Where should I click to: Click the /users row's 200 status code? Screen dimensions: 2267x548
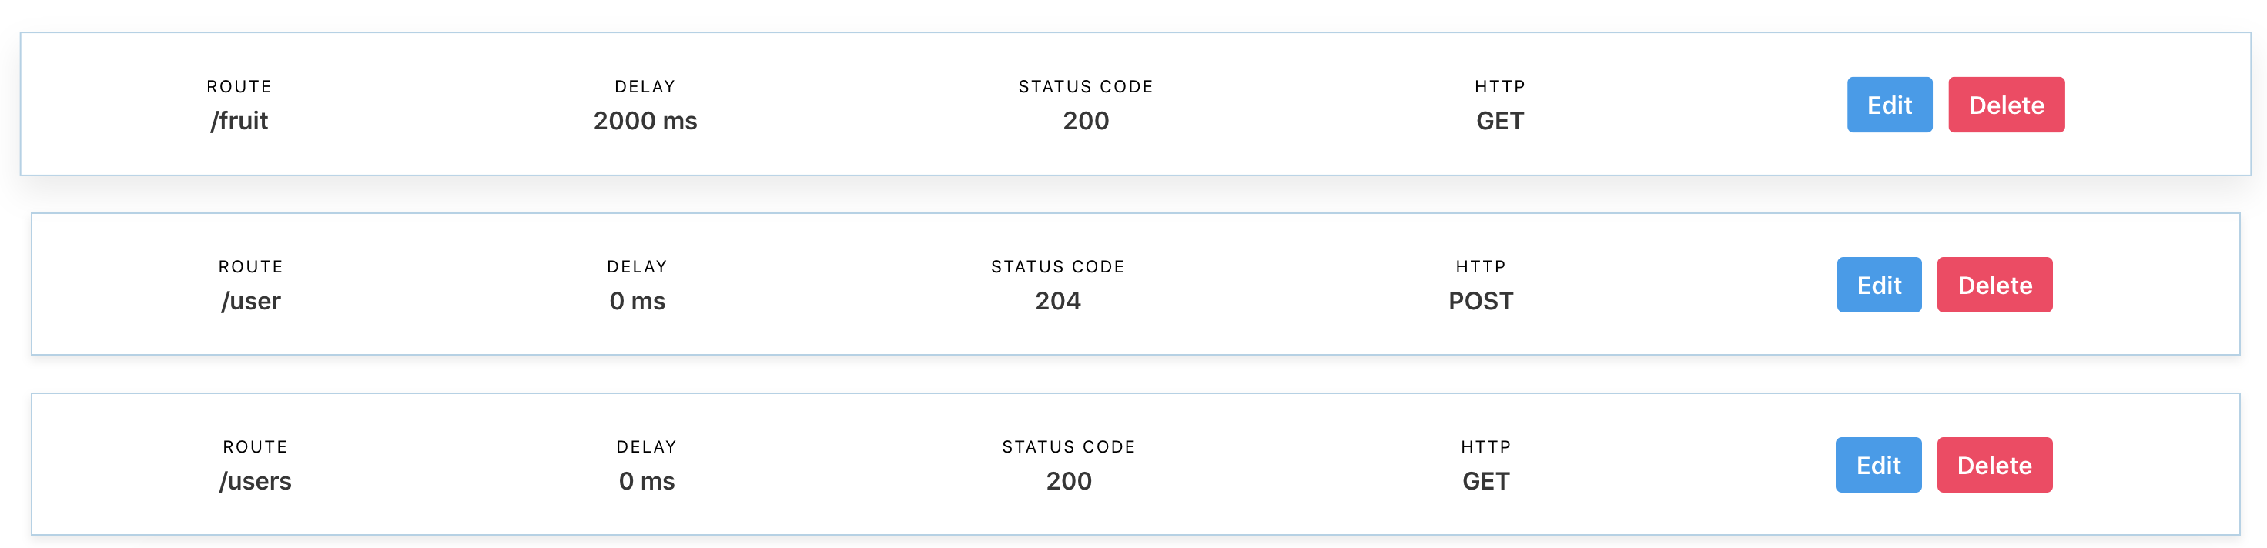tap(1068, 481)
